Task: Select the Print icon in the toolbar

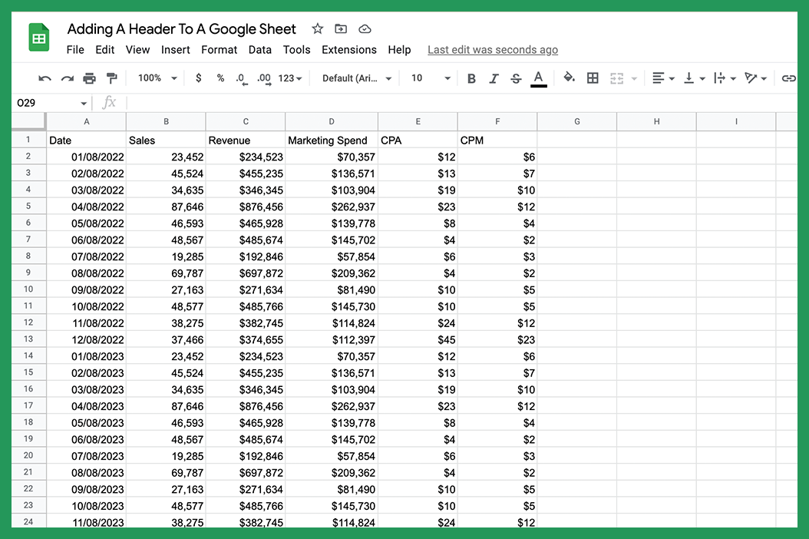Action: pos(90,78)
